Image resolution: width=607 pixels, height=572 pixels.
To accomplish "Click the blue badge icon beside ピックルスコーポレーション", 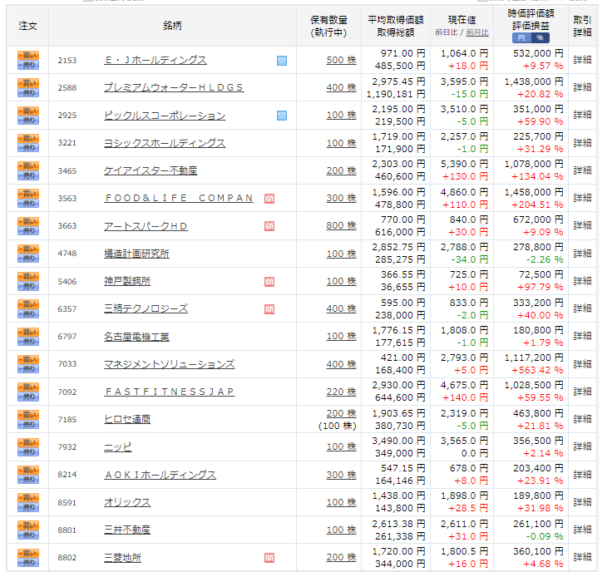I will click(x=282, y=116).
